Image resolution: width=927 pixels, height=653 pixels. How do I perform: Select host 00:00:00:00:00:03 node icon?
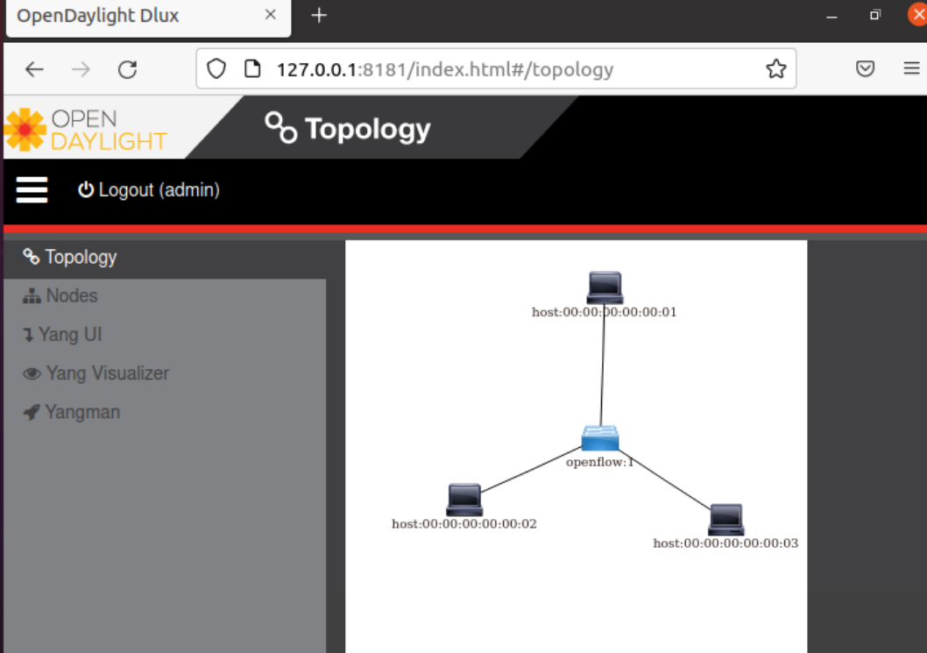tap(726, 519)
